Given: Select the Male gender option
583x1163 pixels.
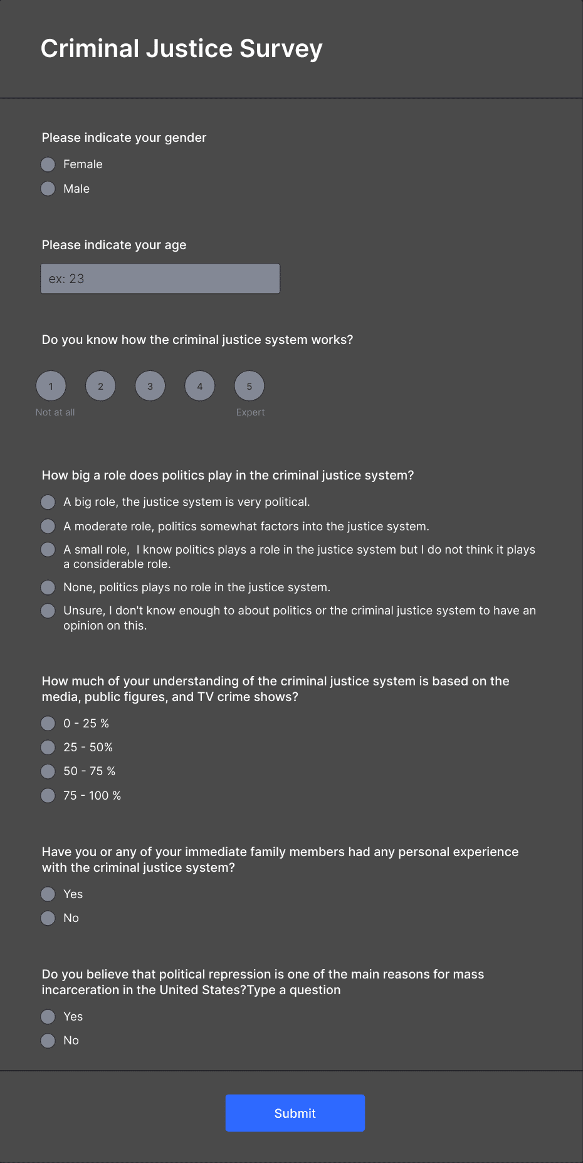Looking at the screenshot, I should point(48,188).
